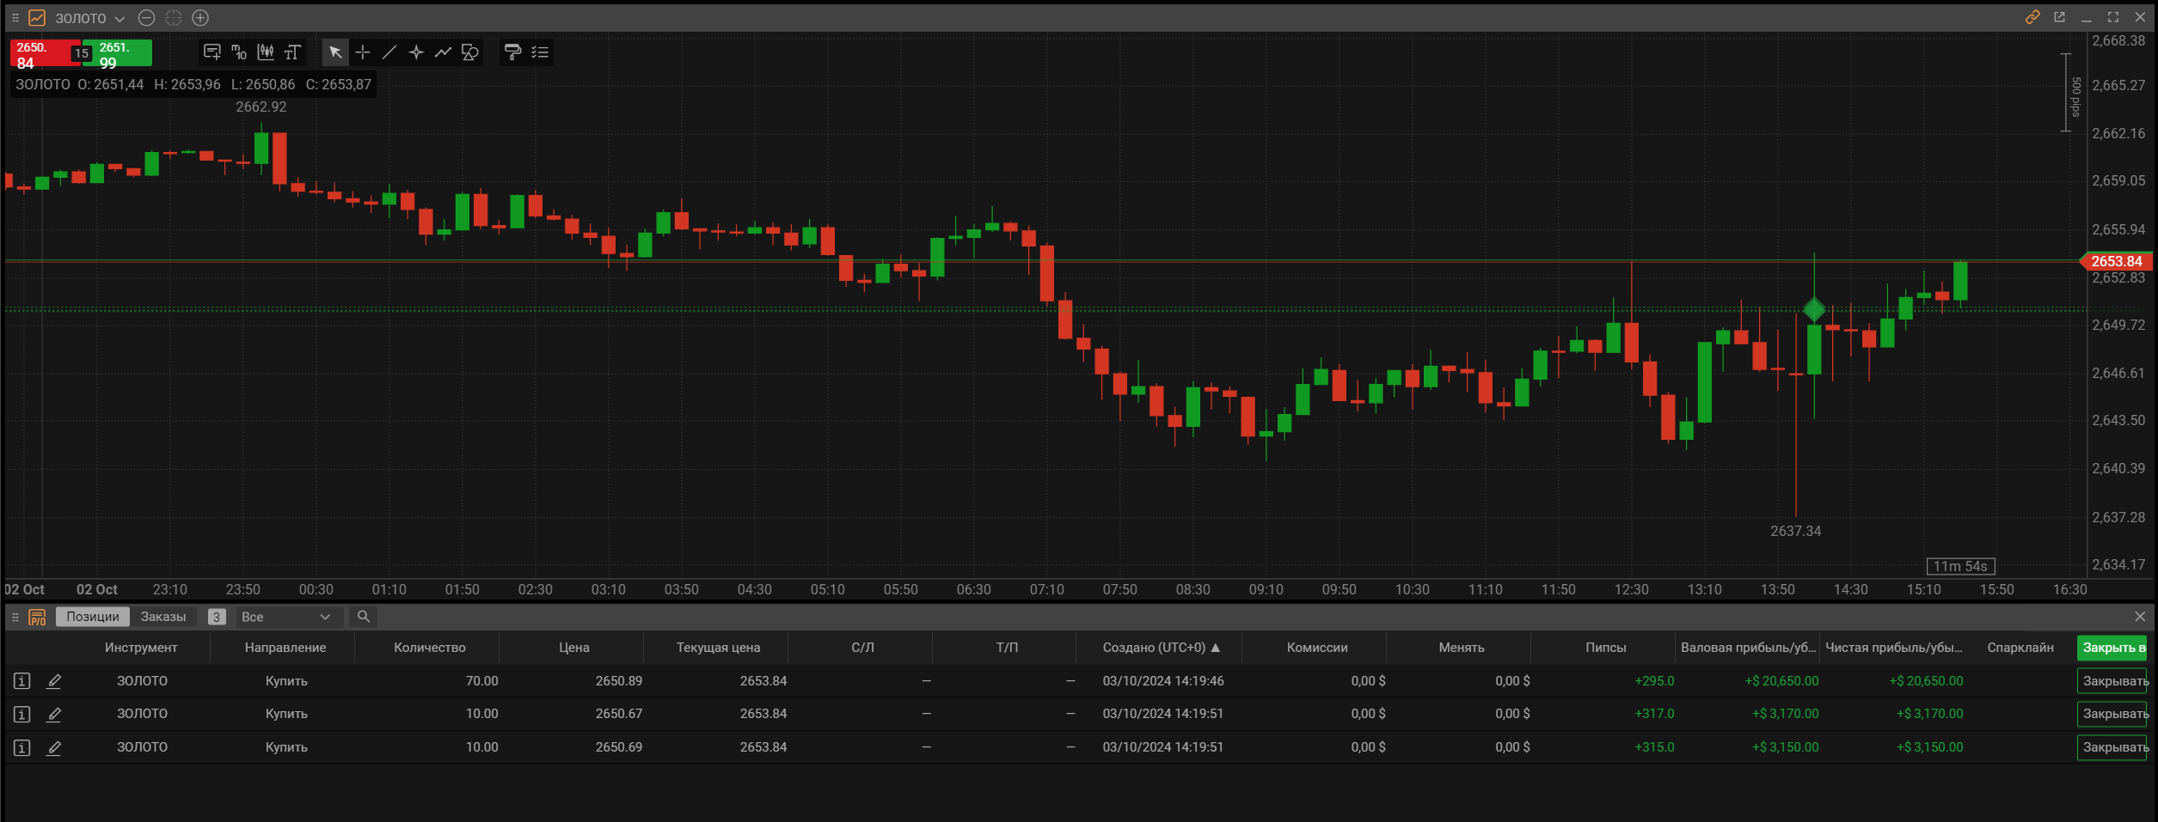Toggle fullscreen for the chart panel

2113,17
